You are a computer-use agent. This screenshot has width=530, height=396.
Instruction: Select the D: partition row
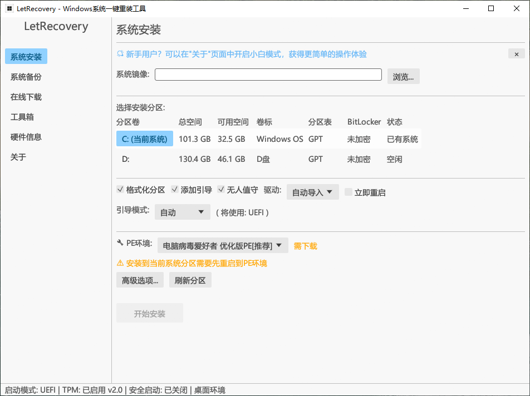click(269, 159)
